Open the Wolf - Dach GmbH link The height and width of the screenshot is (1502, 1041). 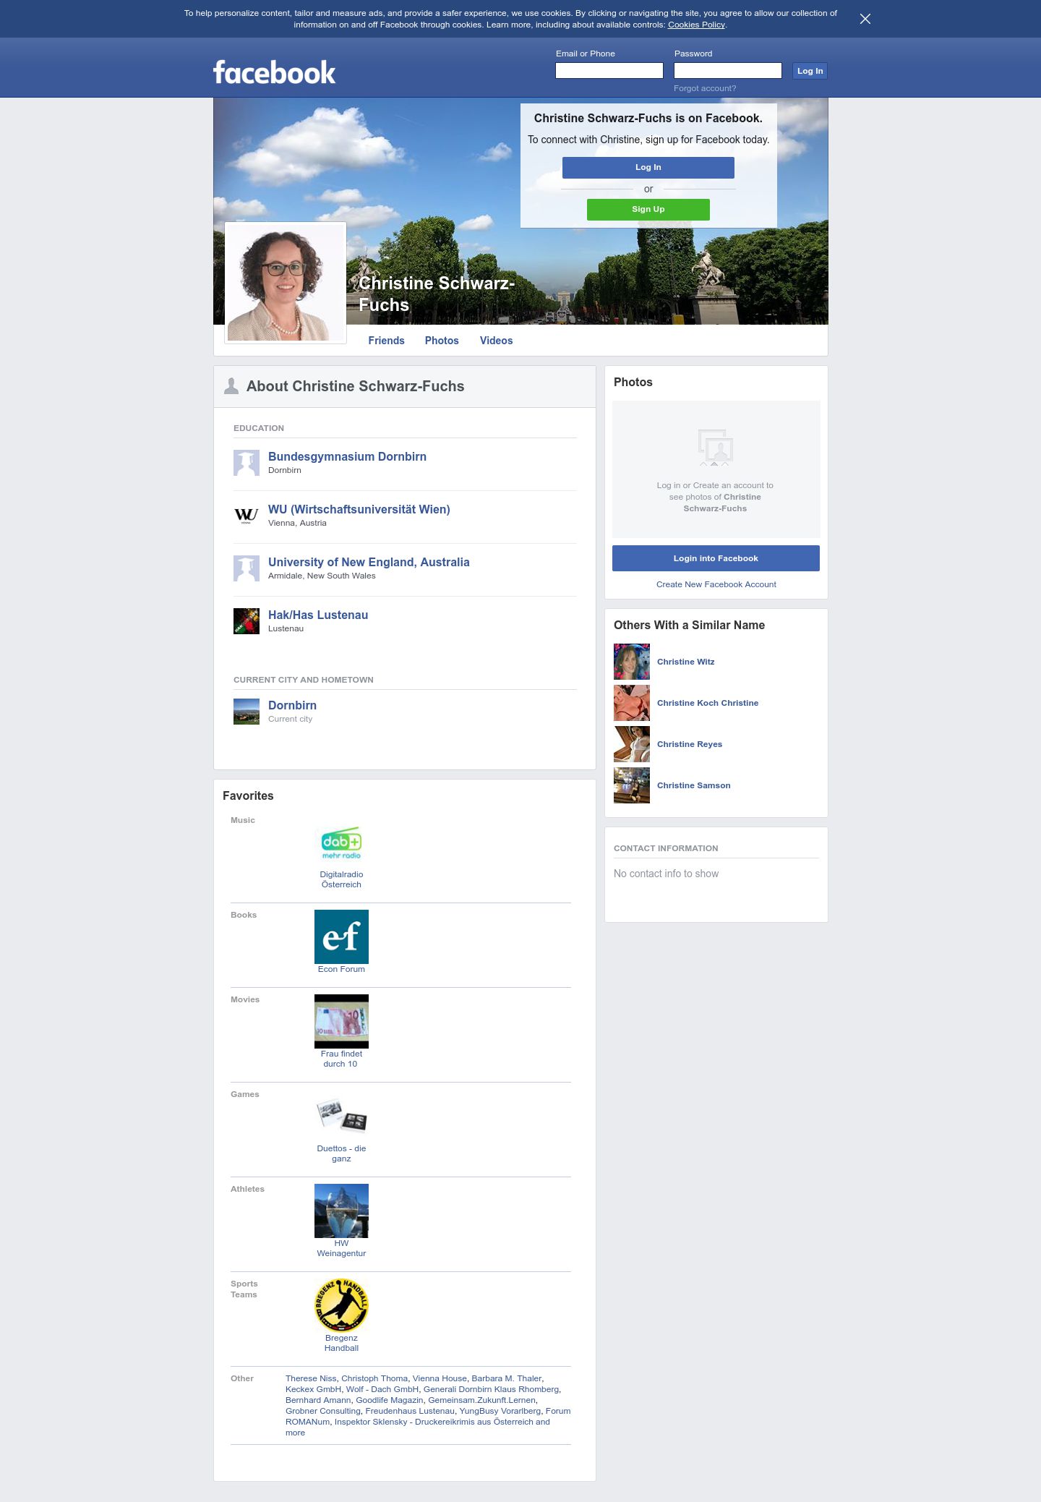click(382, 1389)
